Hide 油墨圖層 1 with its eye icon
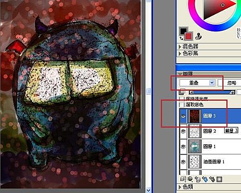 pos(183,162)
